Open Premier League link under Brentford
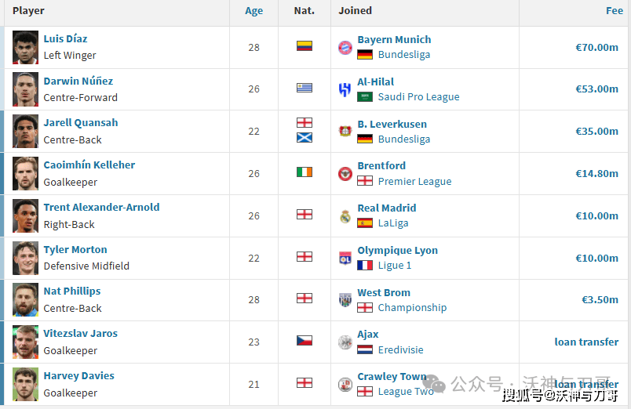 coord(414,182)
